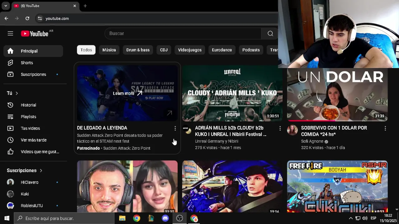Open ADRIÁN MILLS b2b CLOUDY video title
The height and width of the screenshot is (224, 399).
(231, 131)
